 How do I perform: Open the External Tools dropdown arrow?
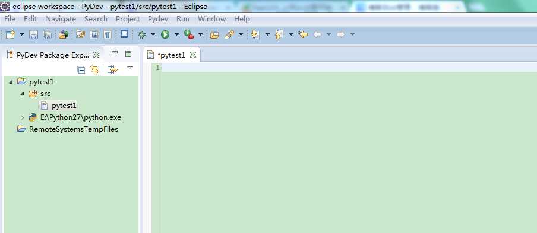200,34
